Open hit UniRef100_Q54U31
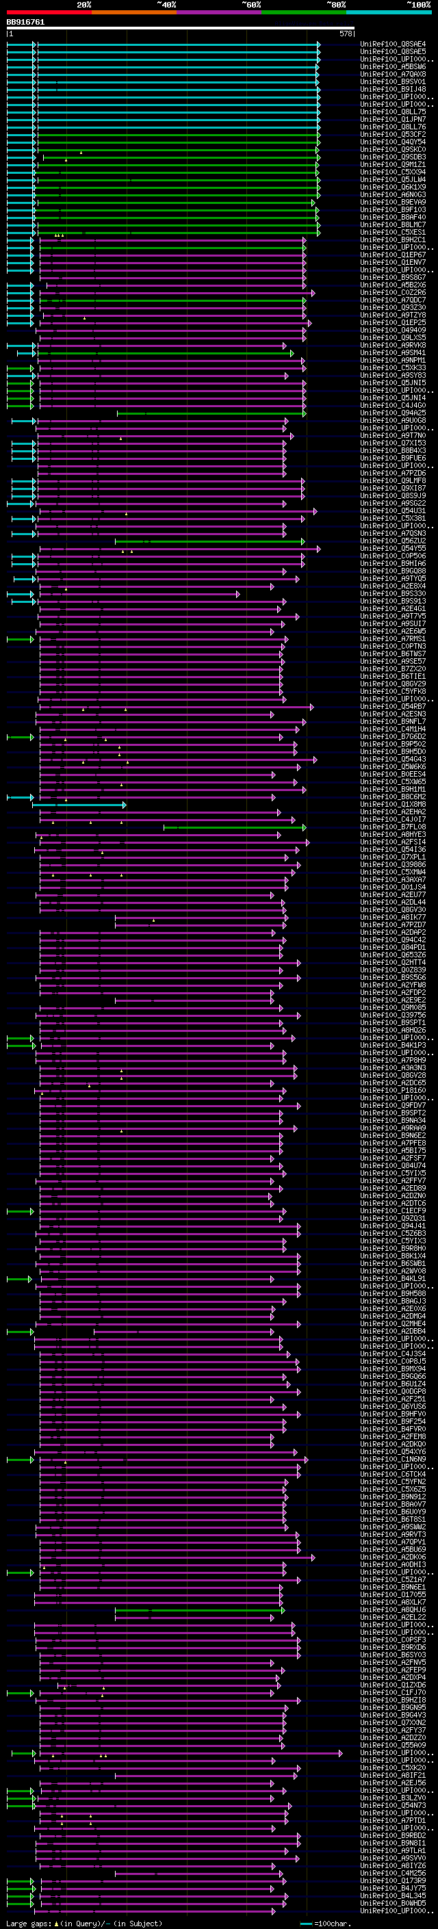This screenshot has width=438, height=1929. click(393, 510)
